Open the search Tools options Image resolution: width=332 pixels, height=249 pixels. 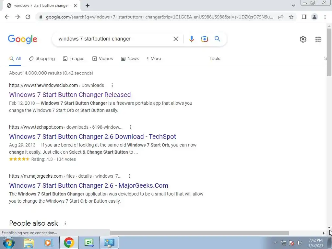click(x=215, y=59)
